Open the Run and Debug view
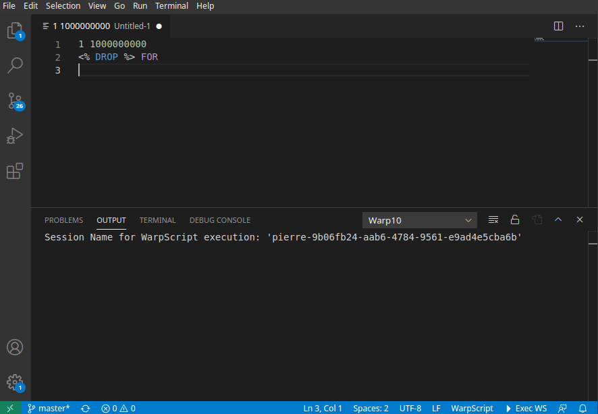Screen dimensions: 598x414 click(16, 136)
